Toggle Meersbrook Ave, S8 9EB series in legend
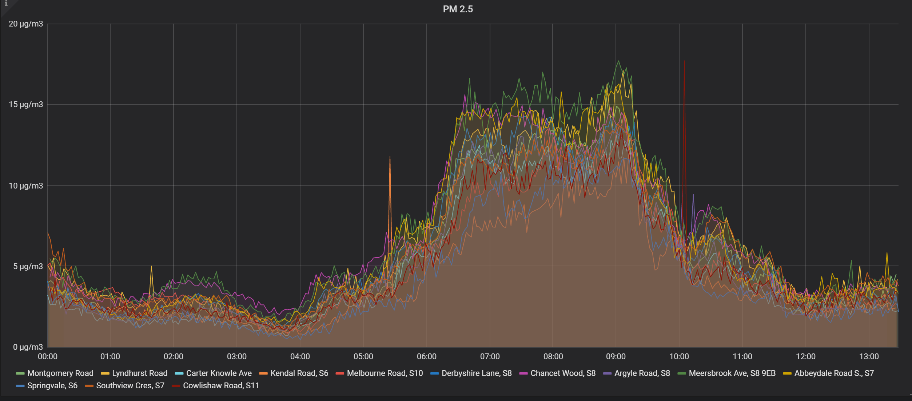 (732, 373)
